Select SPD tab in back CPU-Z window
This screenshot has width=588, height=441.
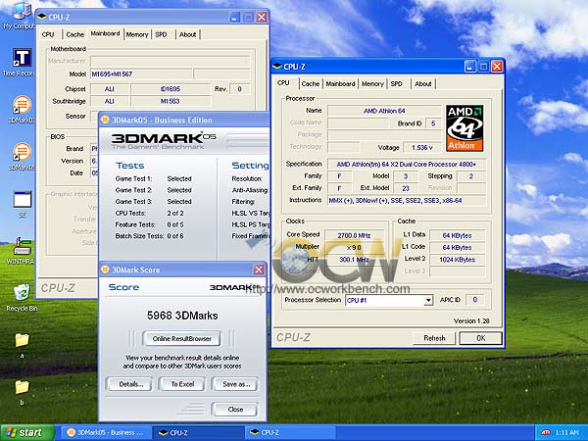pyautogui.click(x=161, y=34)
